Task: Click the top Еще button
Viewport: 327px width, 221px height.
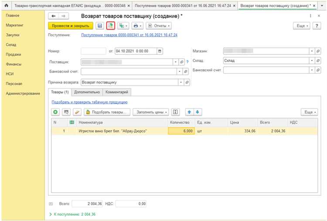Action: [x=302, y=26]
